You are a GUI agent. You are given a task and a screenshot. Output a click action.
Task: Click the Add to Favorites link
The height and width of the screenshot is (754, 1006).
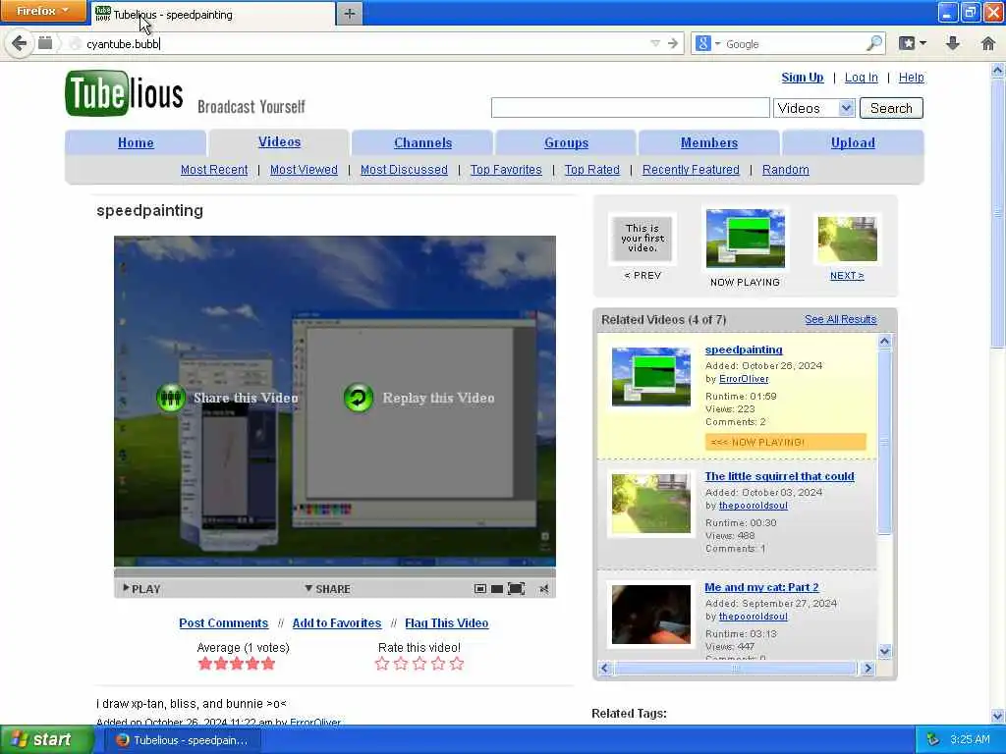(x=336, y=623)
